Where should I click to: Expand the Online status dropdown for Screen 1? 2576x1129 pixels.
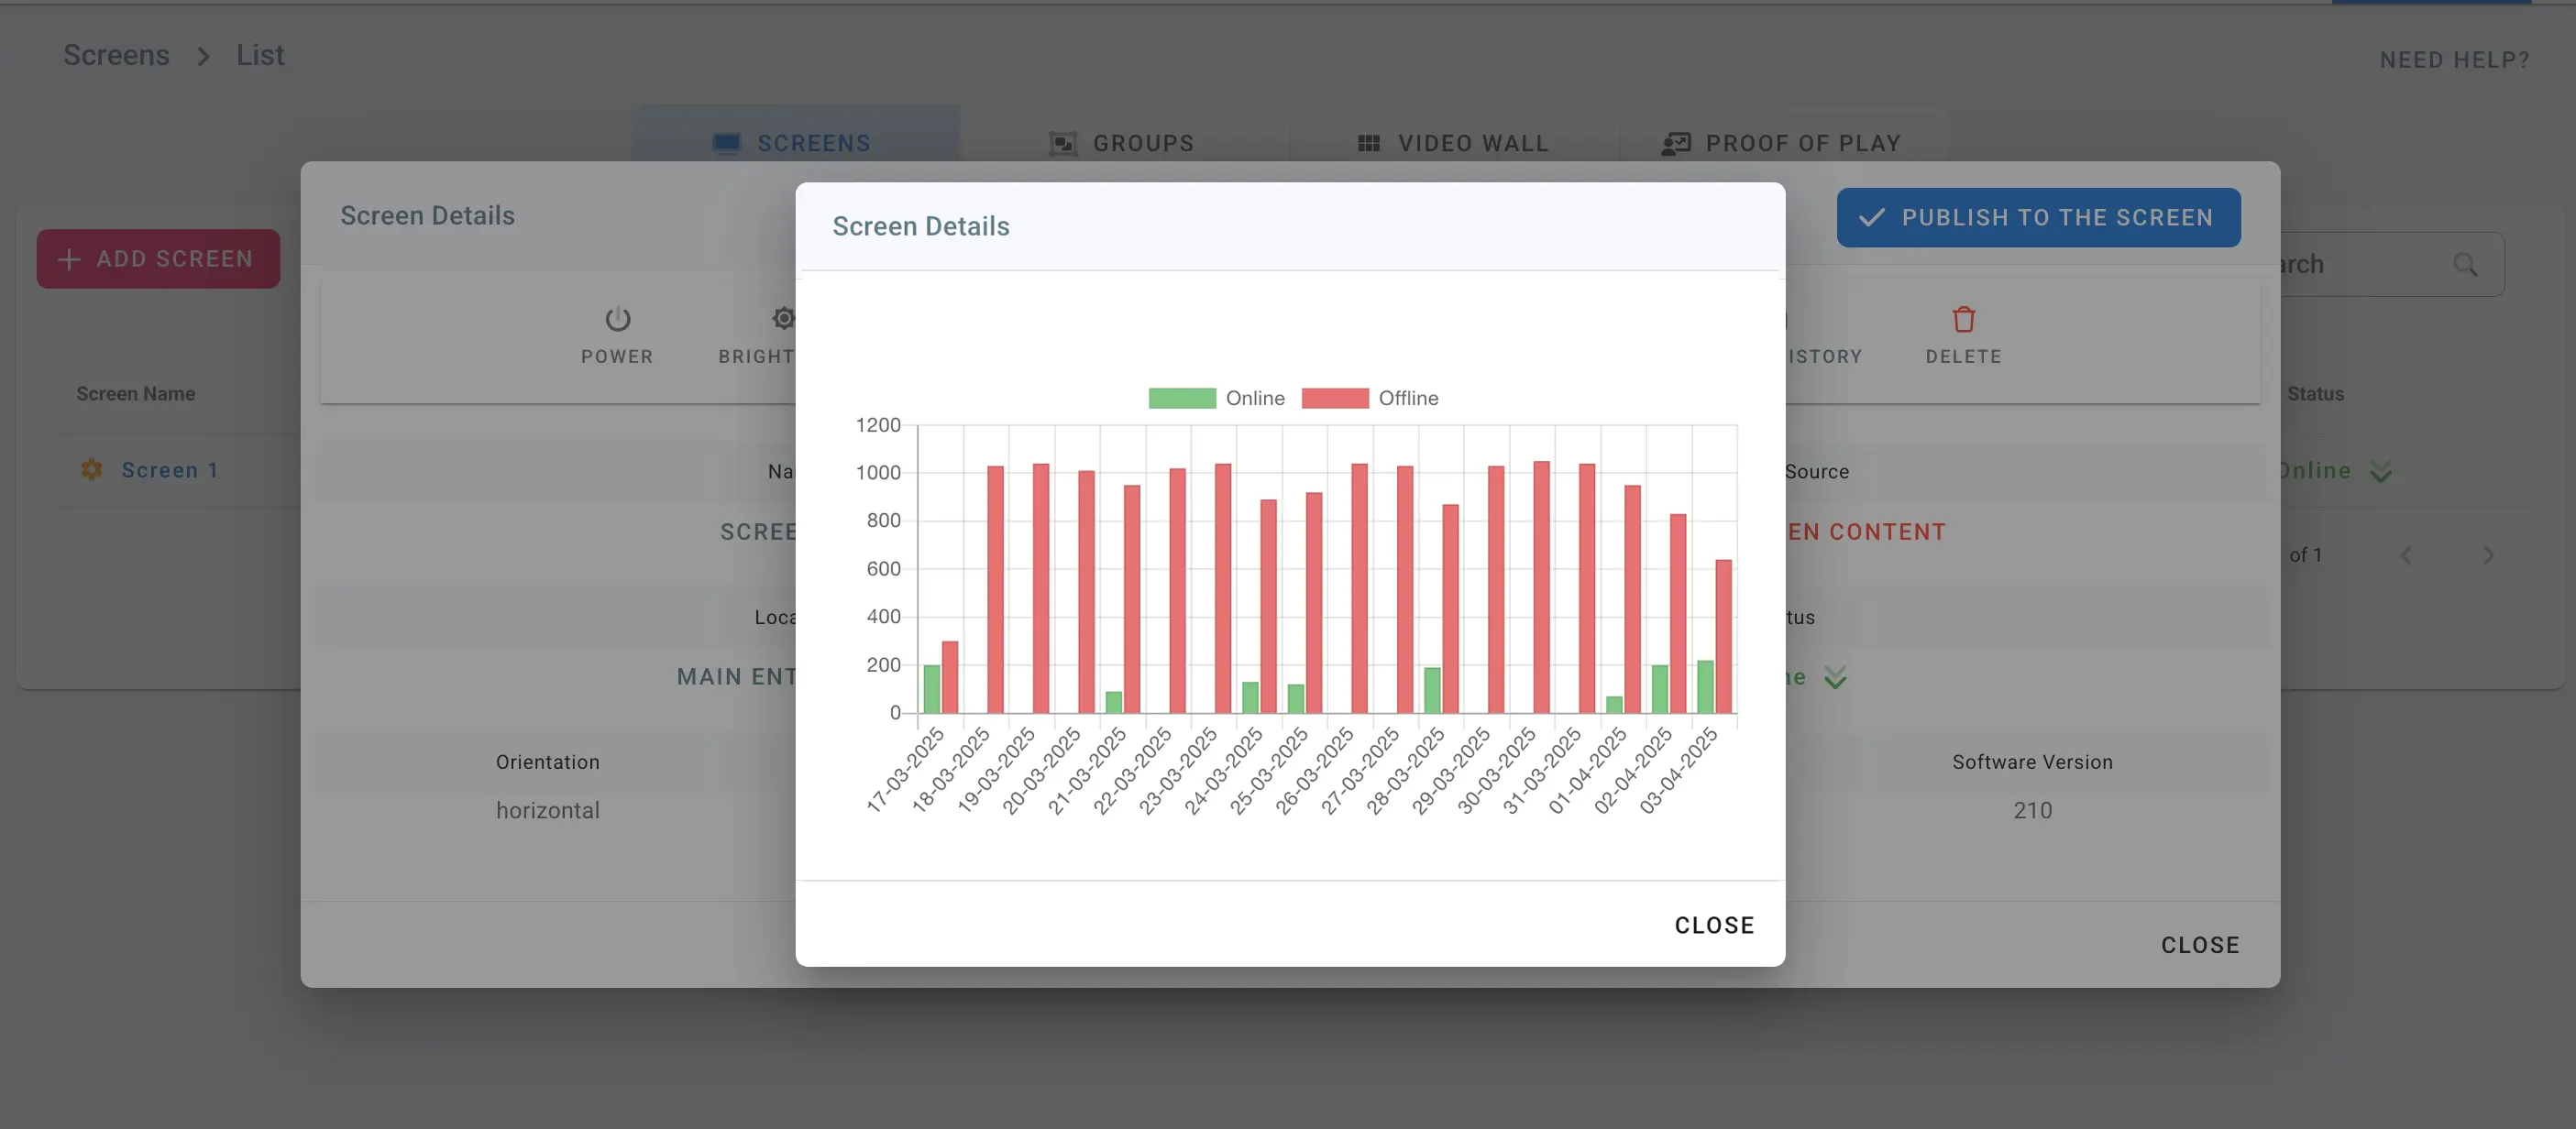click(2380, 470)
